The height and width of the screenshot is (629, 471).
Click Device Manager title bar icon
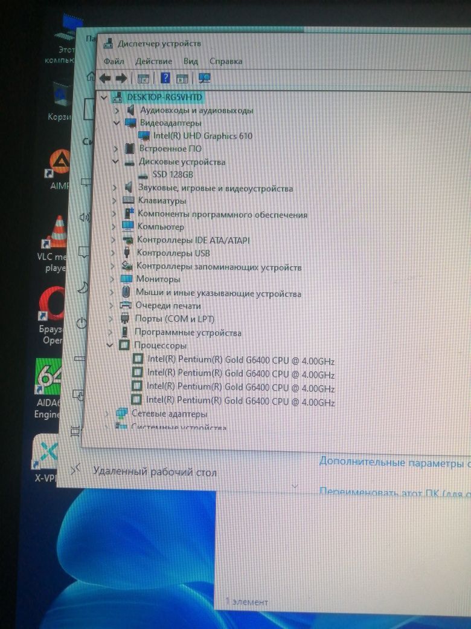coord(108,44)
